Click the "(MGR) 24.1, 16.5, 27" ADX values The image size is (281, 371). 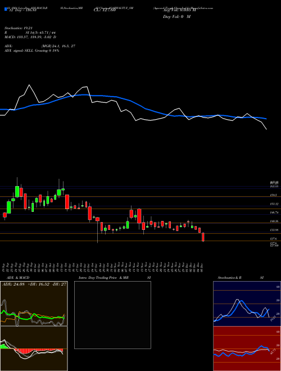[x=58, y=46]
